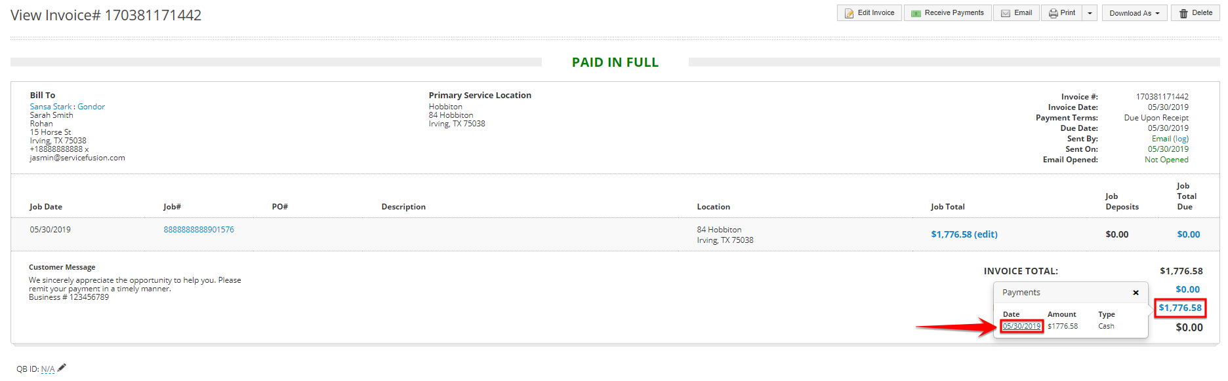Image resolution: width=1228 pixels, height=381 pixels.
Task: Delete this invoice
Action: 1195,13
